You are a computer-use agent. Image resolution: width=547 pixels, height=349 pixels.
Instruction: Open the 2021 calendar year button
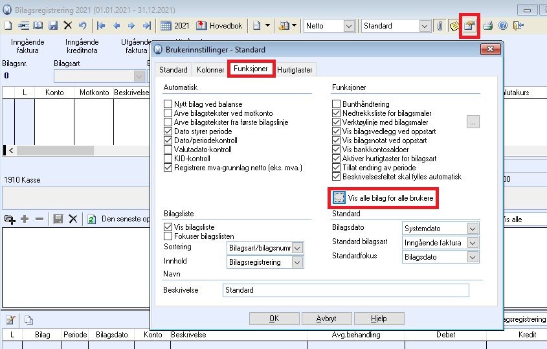coord(174,25)
